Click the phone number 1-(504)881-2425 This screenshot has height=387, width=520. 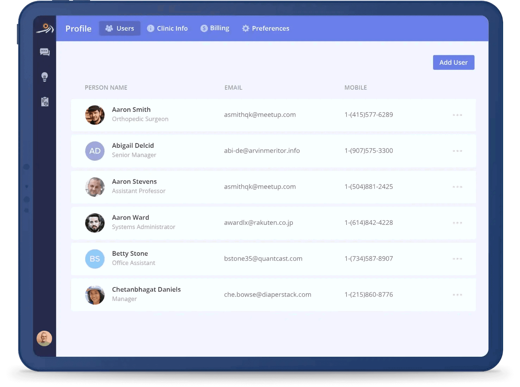tap(369, 187)
